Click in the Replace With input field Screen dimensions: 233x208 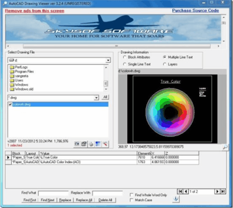(108, 193)
